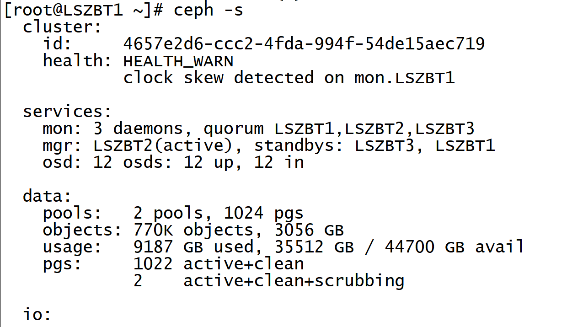Click the "1024 pgs" text
This screenshot has width=583, height=327.
[263, 213]
